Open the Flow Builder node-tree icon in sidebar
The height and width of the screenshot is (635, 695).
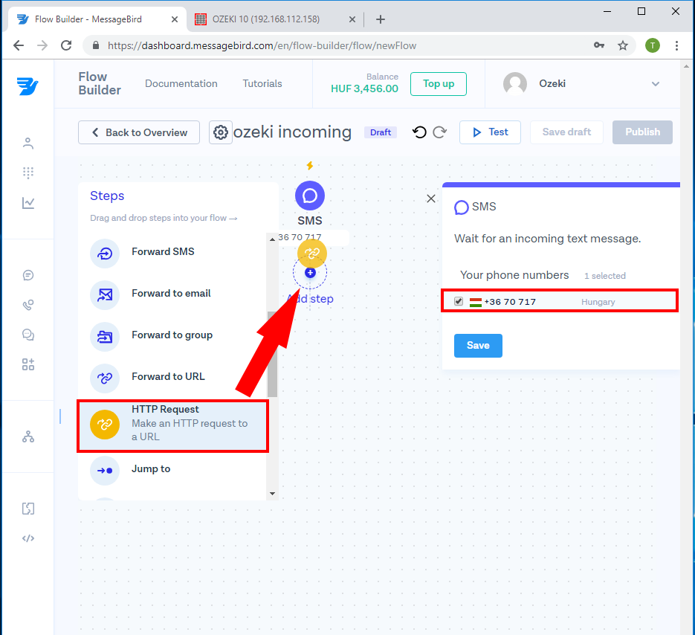click(x=28, y=436)
